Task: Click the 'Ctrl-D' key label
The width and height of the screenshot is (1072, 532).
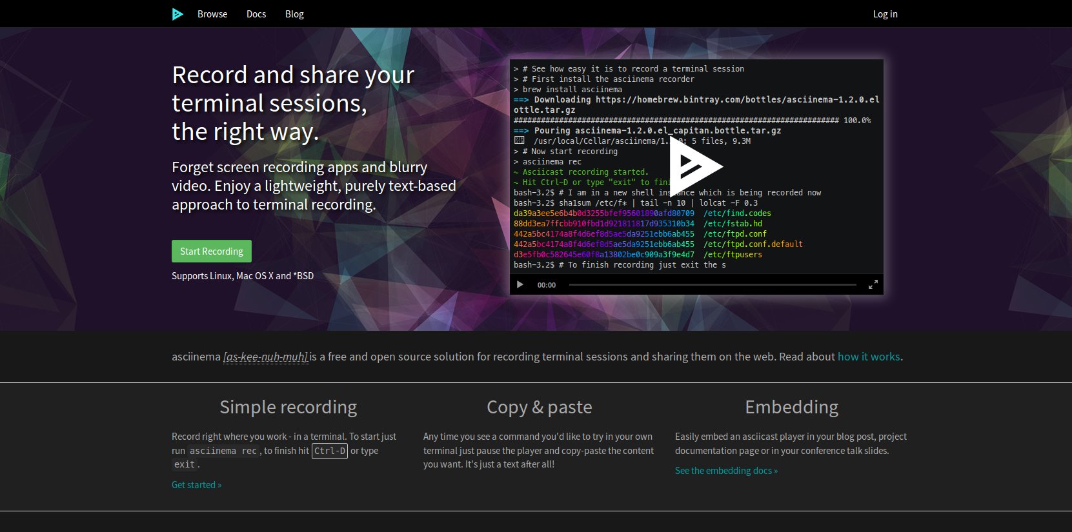Action: 330,451
